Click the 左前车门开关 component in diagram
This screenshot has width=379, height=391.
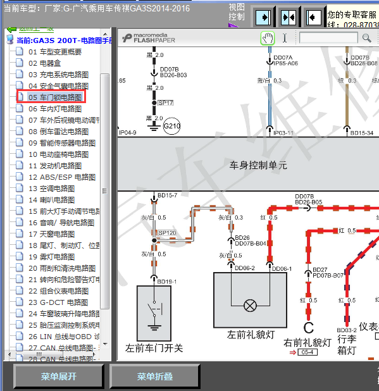click(154, 313)
